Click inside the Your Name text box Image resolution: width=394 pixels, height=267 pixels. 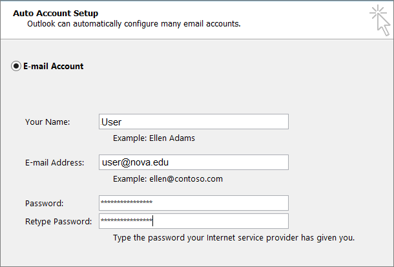click(194, 122)
